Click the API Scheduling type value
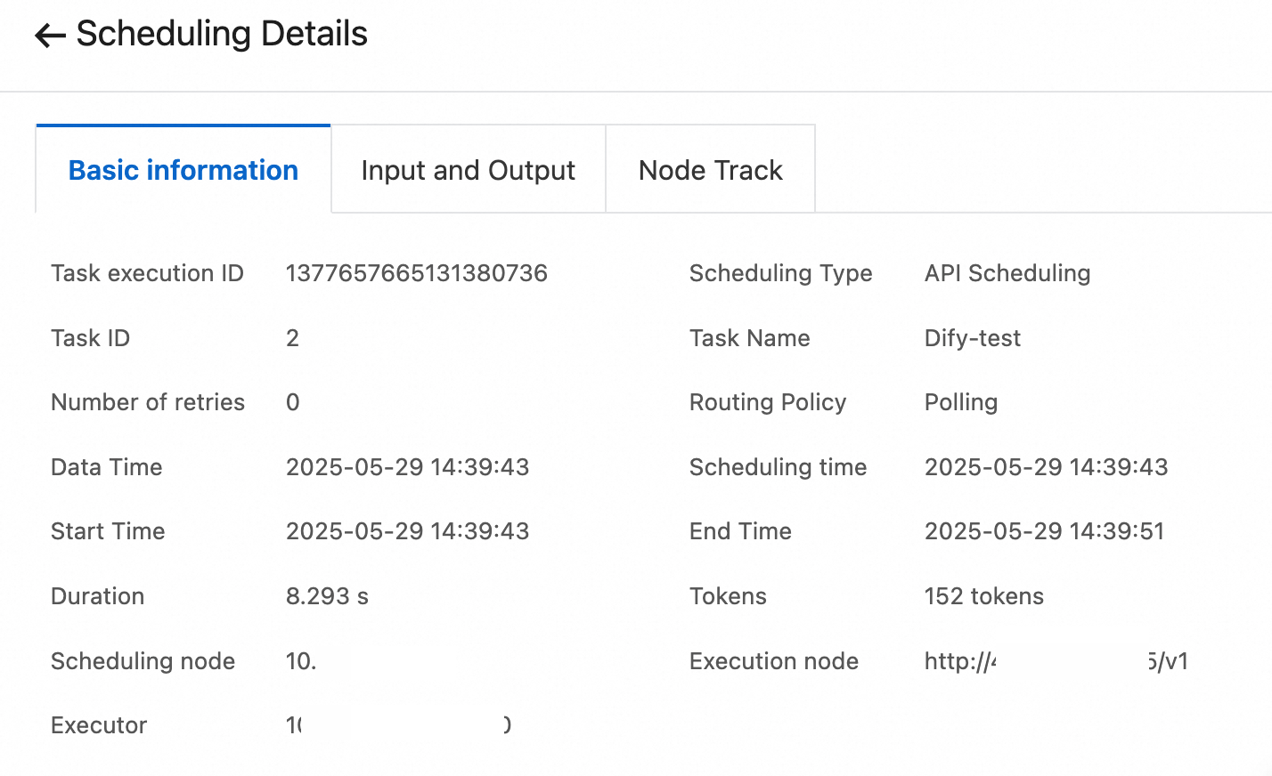The height and width of the screenshot is (776, 1272). [x=1007, y=273]
